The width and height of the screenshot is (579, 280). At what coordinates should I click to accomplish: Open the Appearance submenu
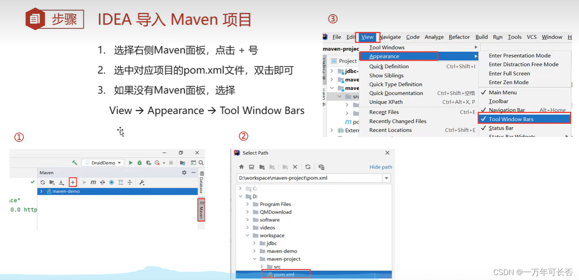click(x=419, y=56)
